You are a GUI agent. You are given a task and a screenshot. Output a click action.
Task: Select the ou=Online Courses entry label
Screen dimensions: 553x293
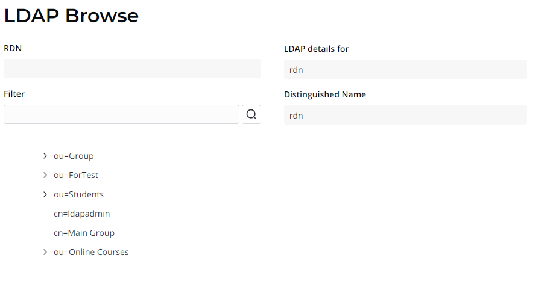click(91, 252)
